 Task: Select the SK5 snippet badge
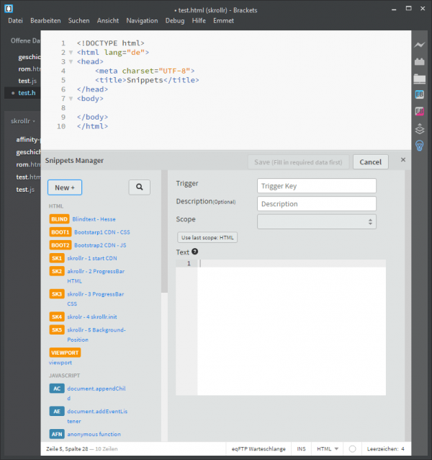tap(57, 329)
